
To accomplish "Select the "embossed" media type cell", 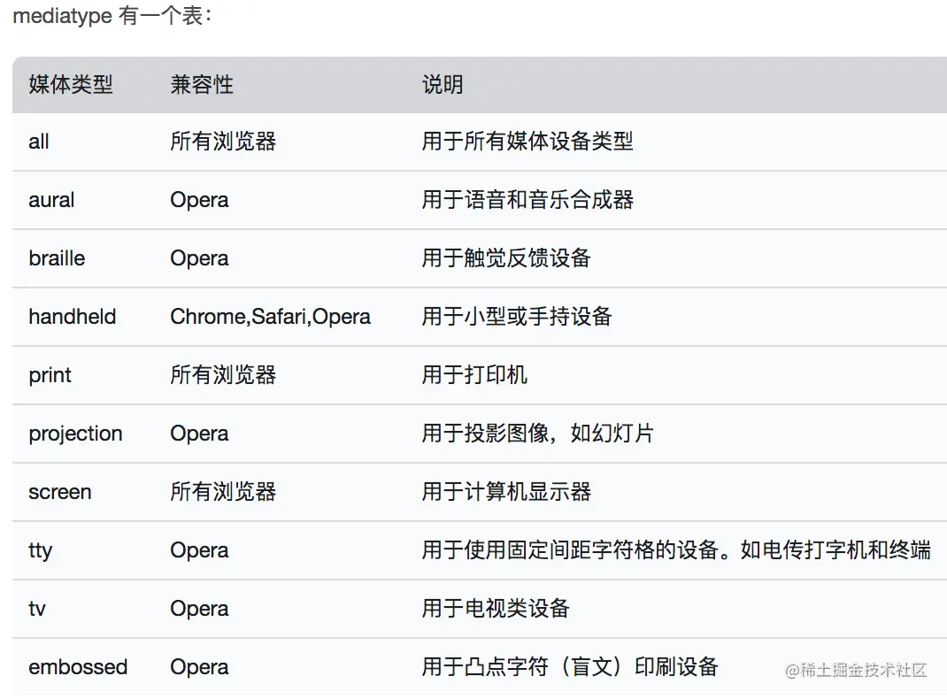I will [x=78, y=667].
